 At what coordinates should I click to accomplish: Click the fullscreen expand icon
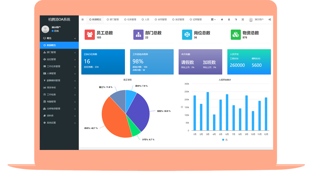(243, 19)
